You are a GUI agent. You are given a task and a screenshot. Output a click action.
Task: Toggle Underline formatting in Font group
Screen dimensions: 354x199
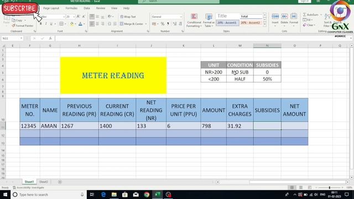(51, 24)
